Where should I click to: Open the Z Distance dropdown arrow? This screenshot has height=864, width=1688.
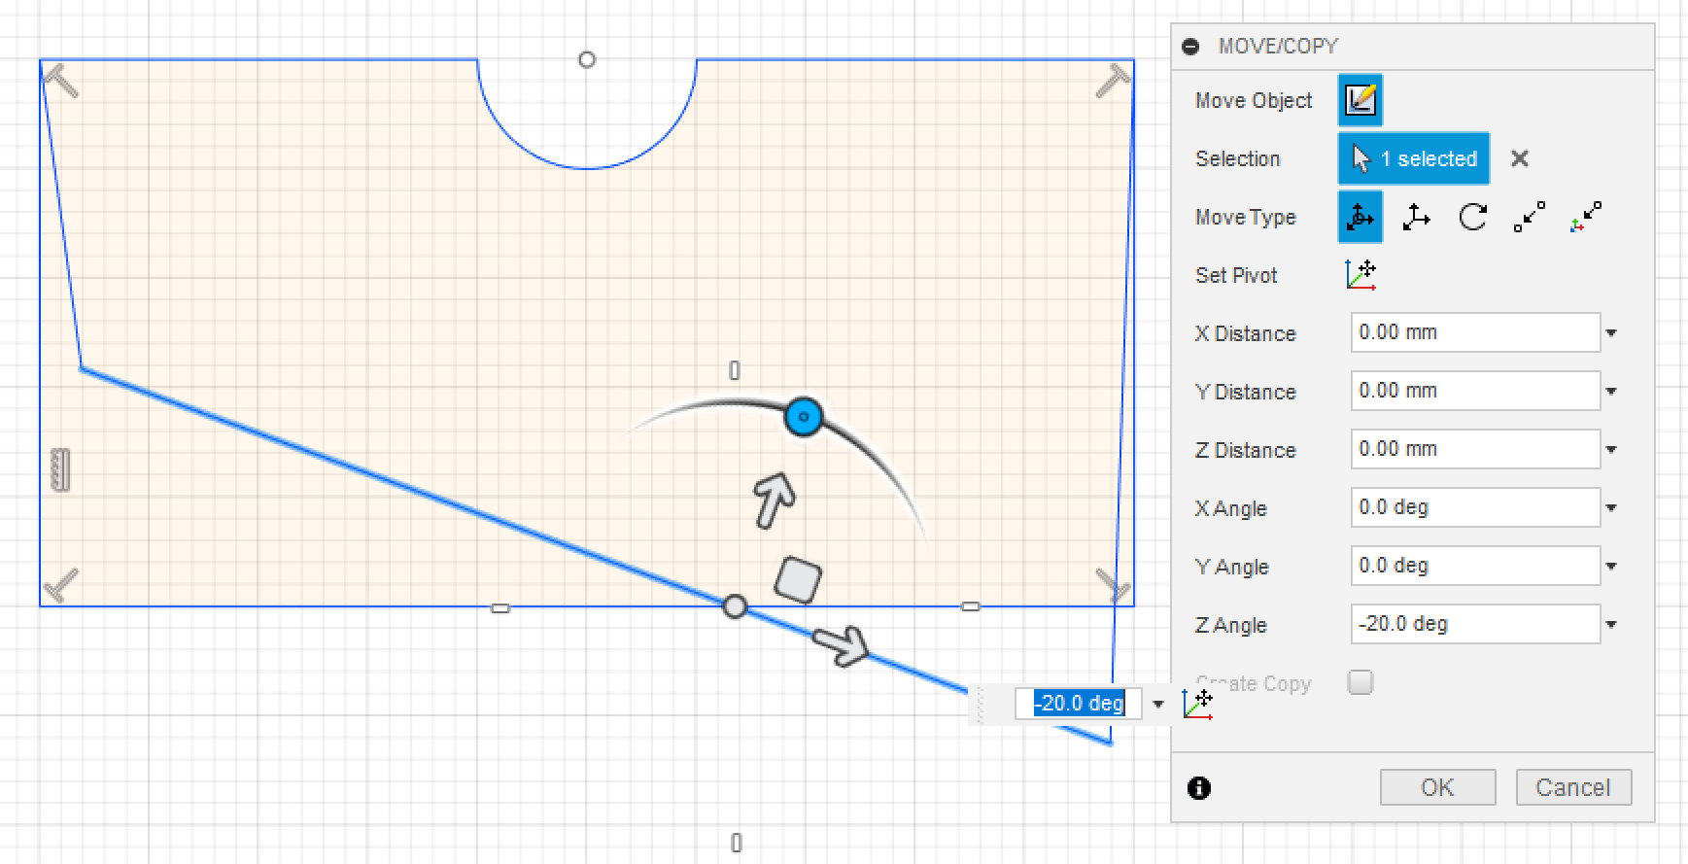[x=1611, y=450]
